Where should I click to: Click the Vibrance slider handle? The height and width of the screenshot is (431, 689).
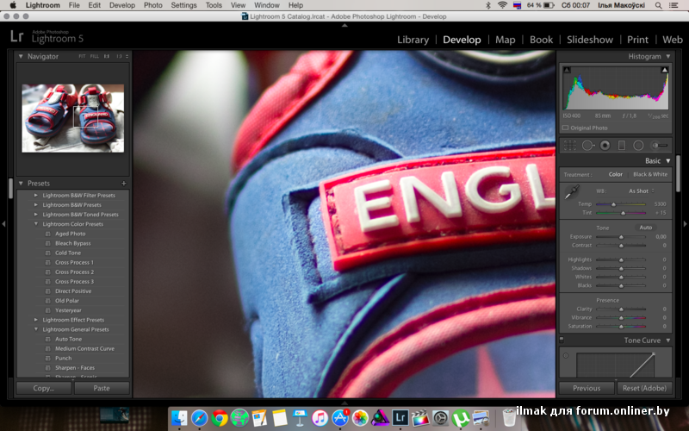(x=621, y=317)
